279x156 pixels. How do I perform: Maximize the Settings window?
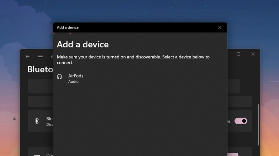point(238,54)
